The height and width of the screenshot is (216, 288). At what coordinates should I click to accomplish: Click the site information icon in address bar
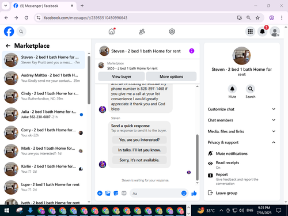click(39, 18)
